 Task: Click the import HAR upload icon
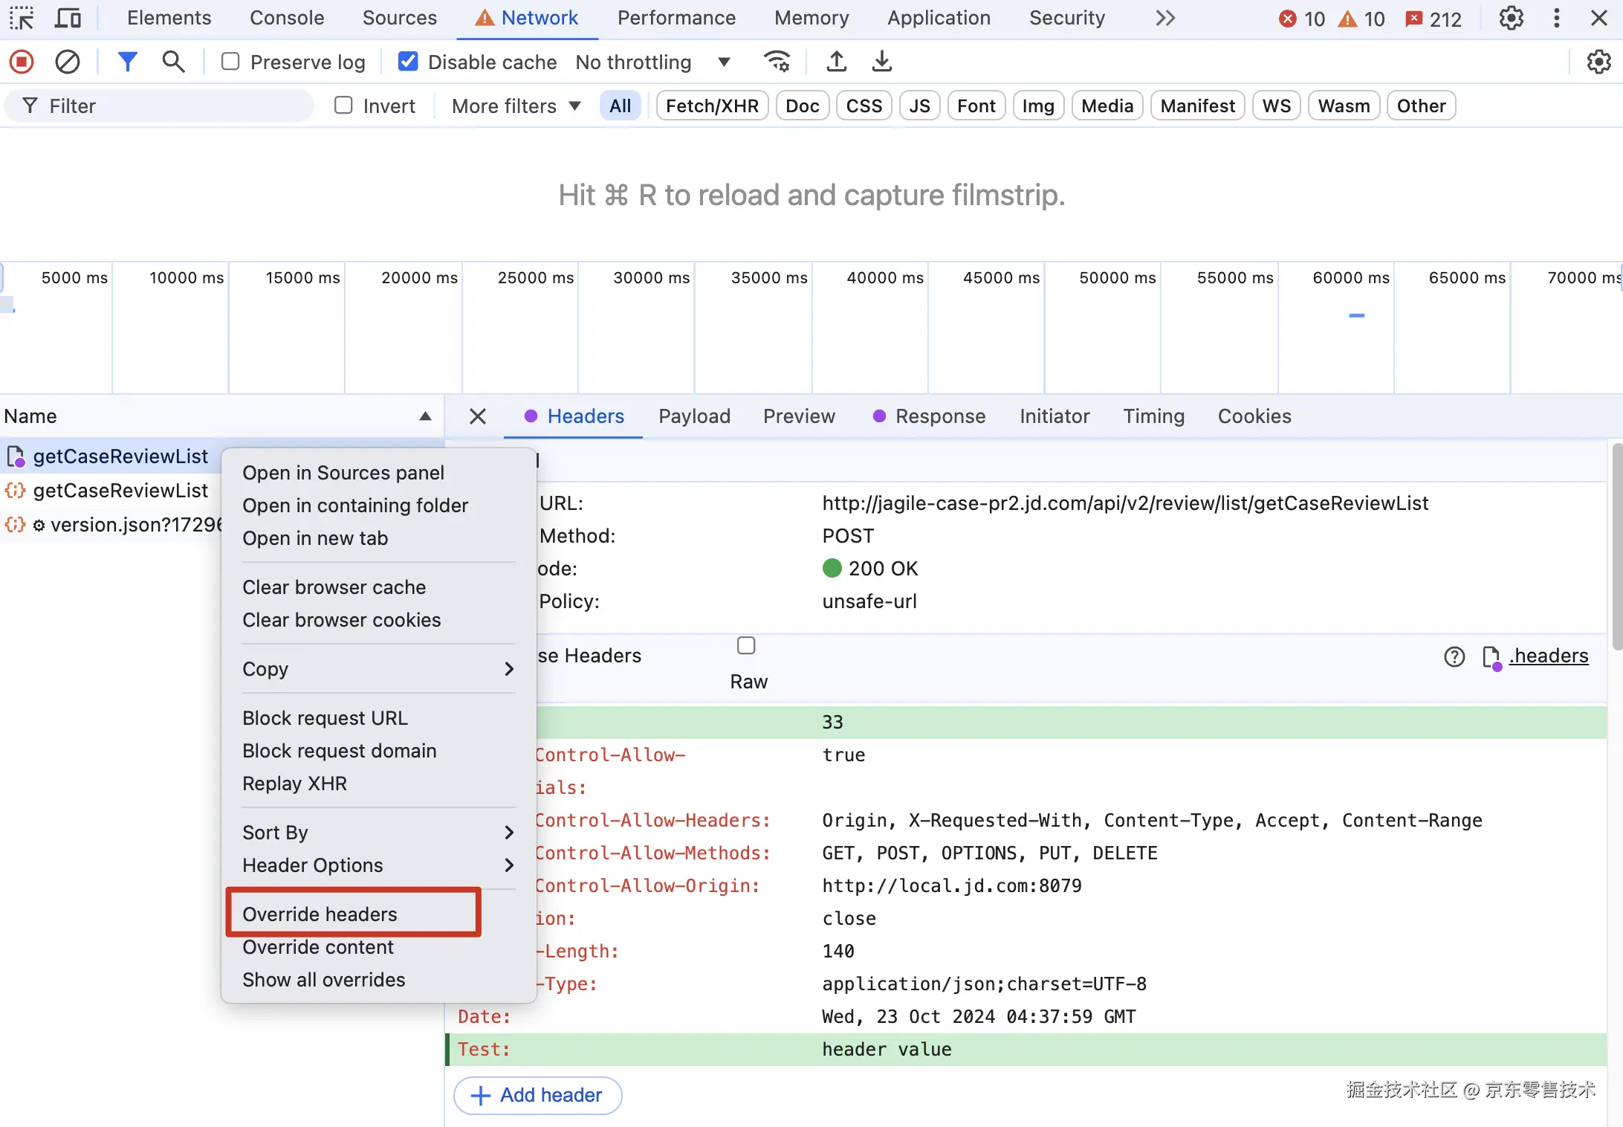click(837, 62)
